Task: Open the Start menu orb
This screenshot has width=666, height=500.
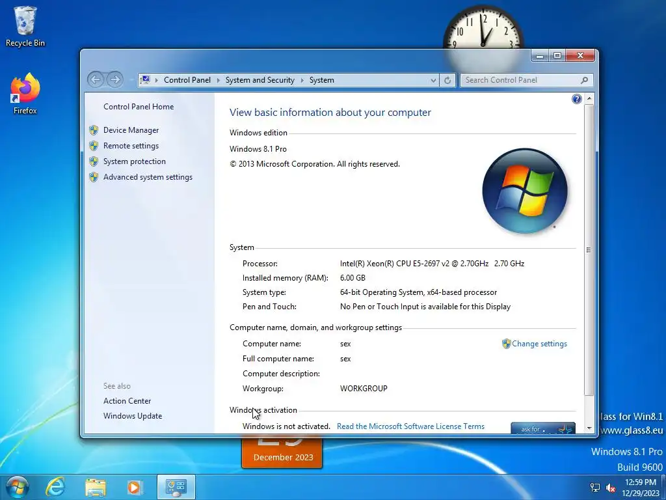Action: click(x=17, y=487)
